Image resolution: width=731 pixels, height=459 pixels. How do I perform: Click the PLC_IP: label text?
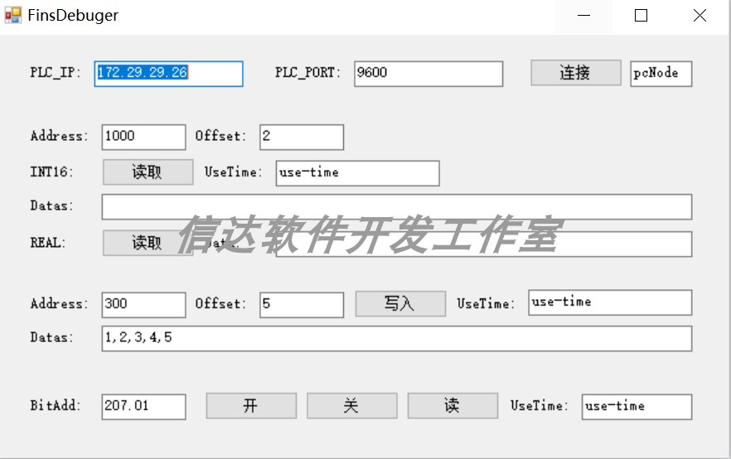56,73
